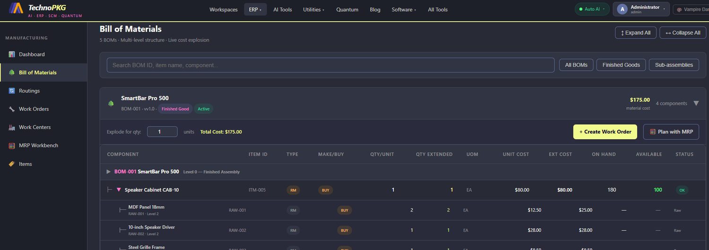This screenshot has height=250, width=709.
Task: Click the Work Centers factory icon
Action: coord(12,127)
